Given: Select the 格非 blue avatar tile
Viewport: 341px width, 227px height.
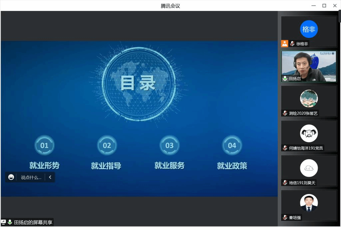Looking at the screenshot, I should click(309, 29).
